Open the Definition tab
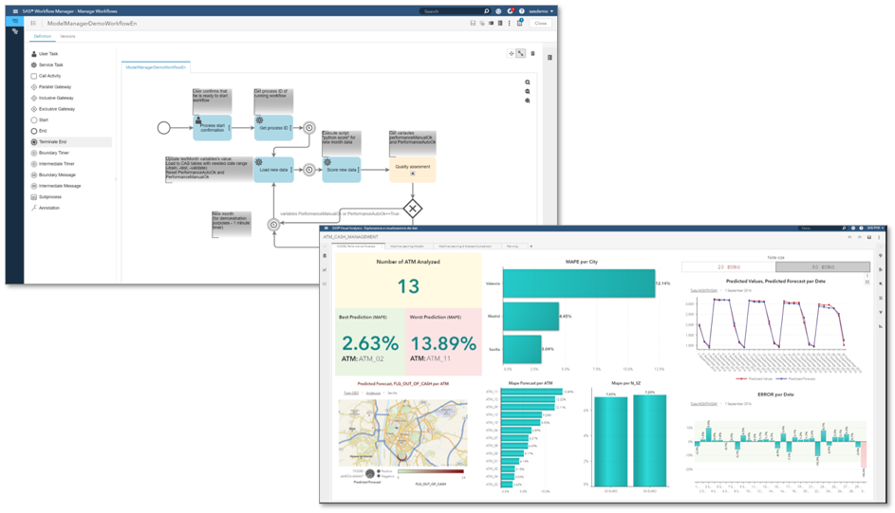Viewport: 895px width, 513px height. (43, 37)
